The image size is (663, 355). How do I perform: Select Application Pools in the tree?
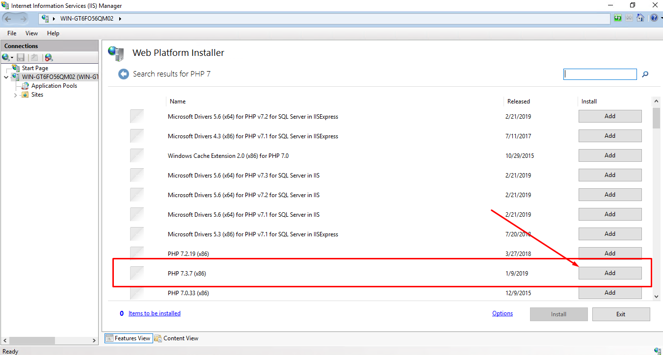click(54, 86)
